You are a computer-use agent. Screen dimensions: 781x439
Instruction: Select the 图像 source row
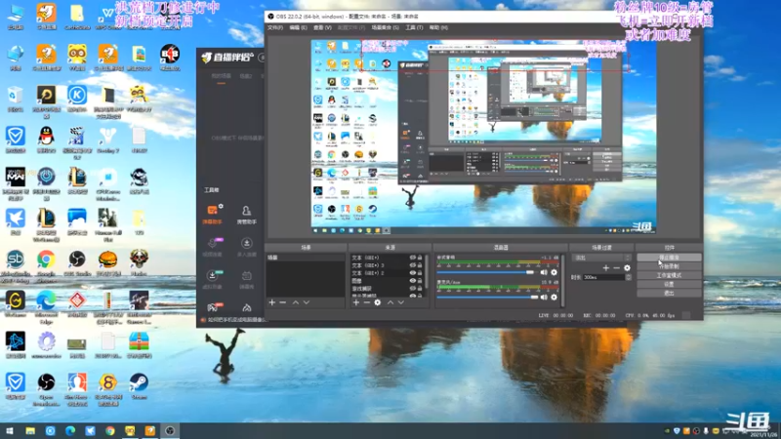[387, 281]
